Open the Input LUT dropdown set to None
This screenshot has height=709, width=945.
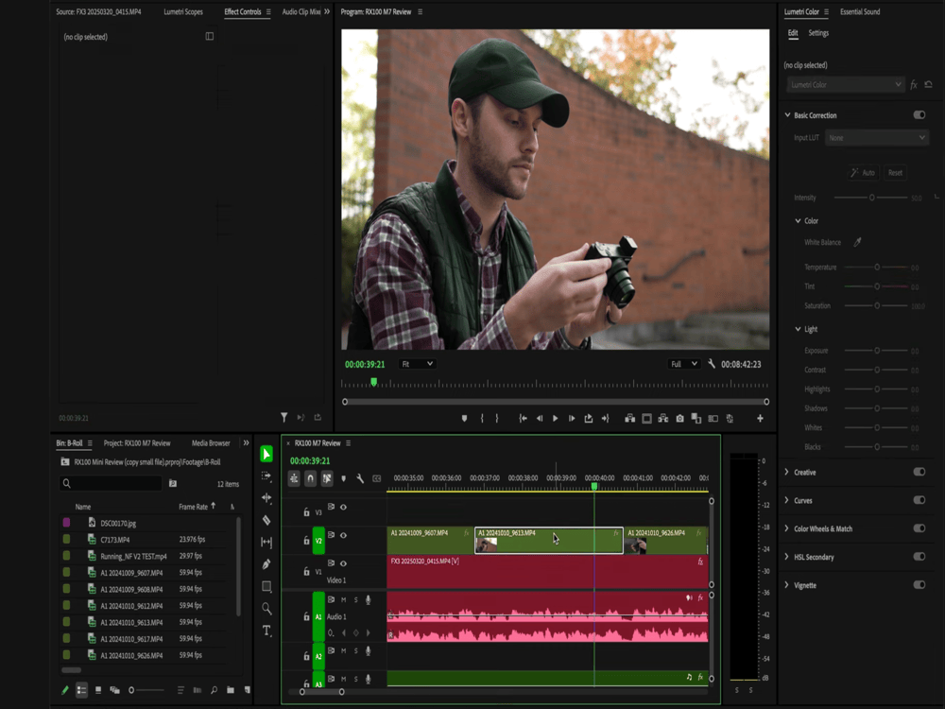[x=876, y=137]
